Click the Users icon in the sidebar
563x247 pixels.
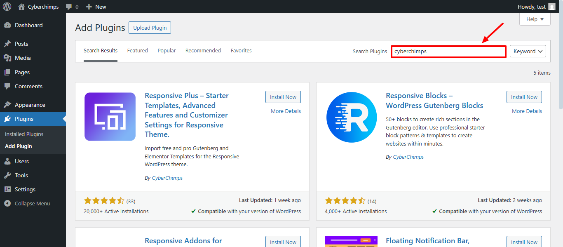tap(7, 161)
